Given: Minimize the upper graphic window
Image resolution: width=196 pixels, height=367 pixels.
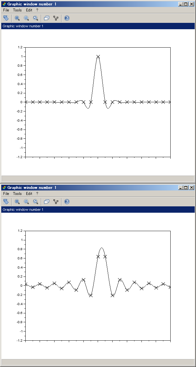Looking at the screenshot, I should coord(180,4).
